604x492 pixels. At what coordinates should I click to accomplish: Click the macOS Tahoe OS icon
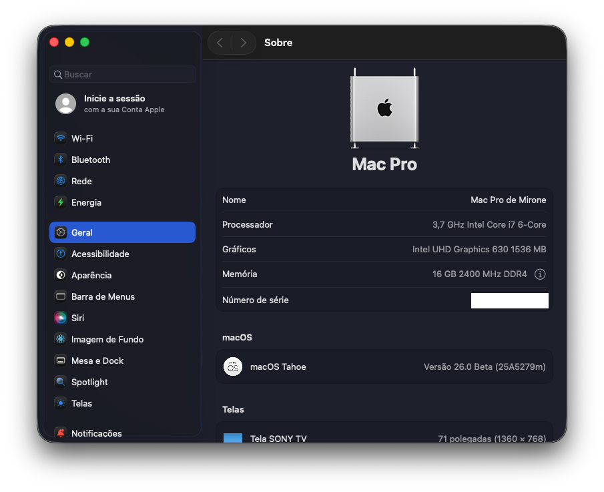[x=233, y=366]
